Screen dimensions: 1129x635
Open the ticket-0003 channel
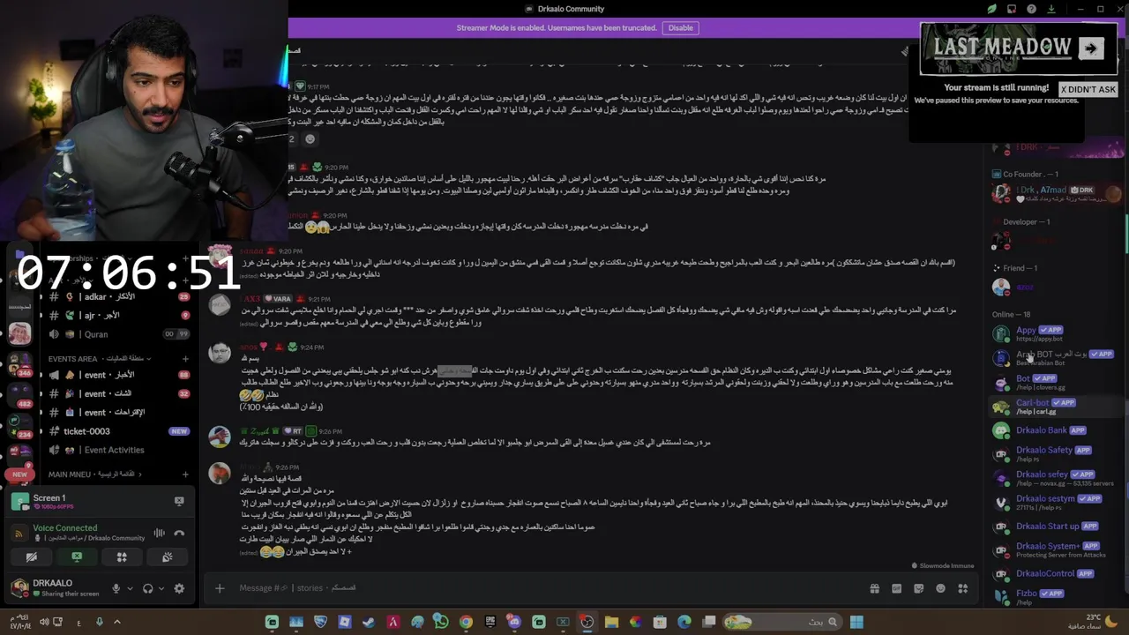(119, 431)
